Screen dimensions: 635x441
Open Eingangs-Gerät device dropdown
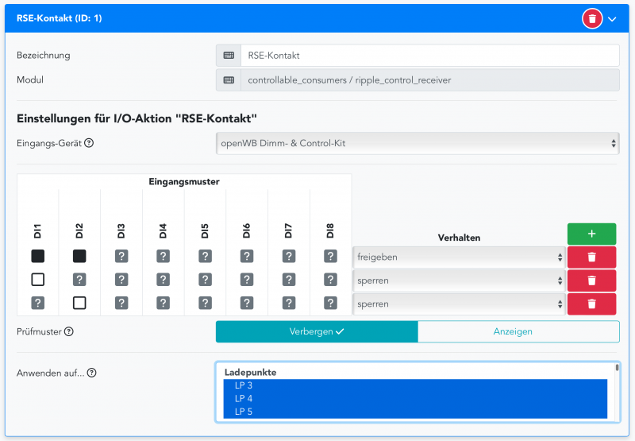click(417, 144)
